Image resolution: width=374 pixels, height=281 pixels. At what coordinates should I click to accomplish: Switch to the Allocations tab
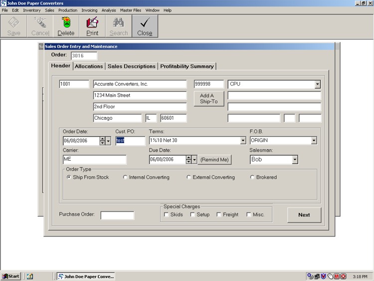[x=89, y=66]
